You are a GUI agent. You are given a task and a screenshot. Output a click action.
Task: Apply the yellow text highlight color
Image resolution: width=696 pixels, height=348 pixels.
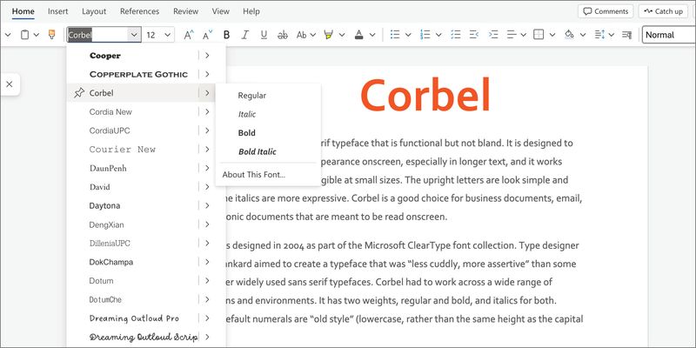(329, 35)
